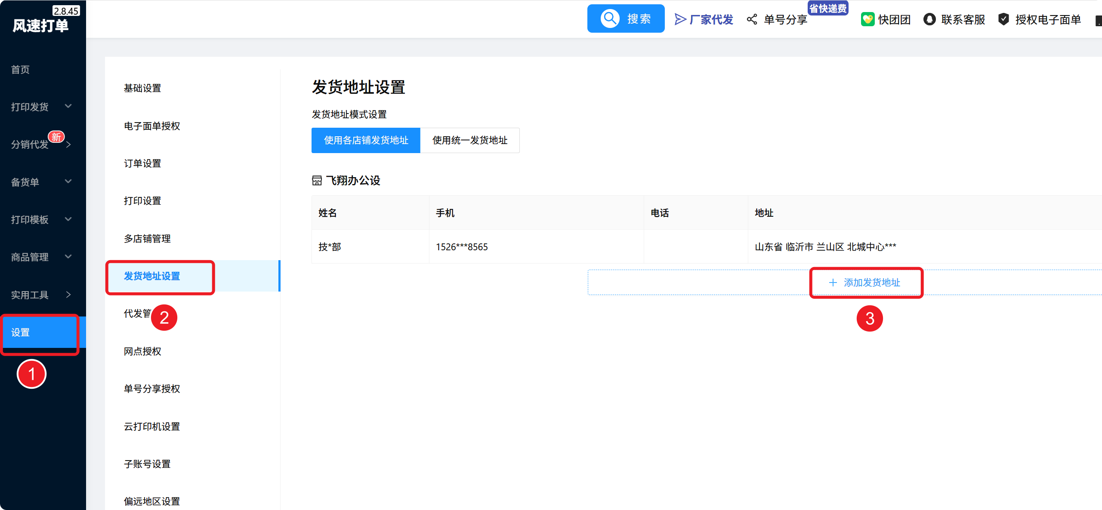Image resolution: width=1102 pixels, height=510 pixels.
Task: Select 使用统一发货地址 mode
Action: point(470,140)
